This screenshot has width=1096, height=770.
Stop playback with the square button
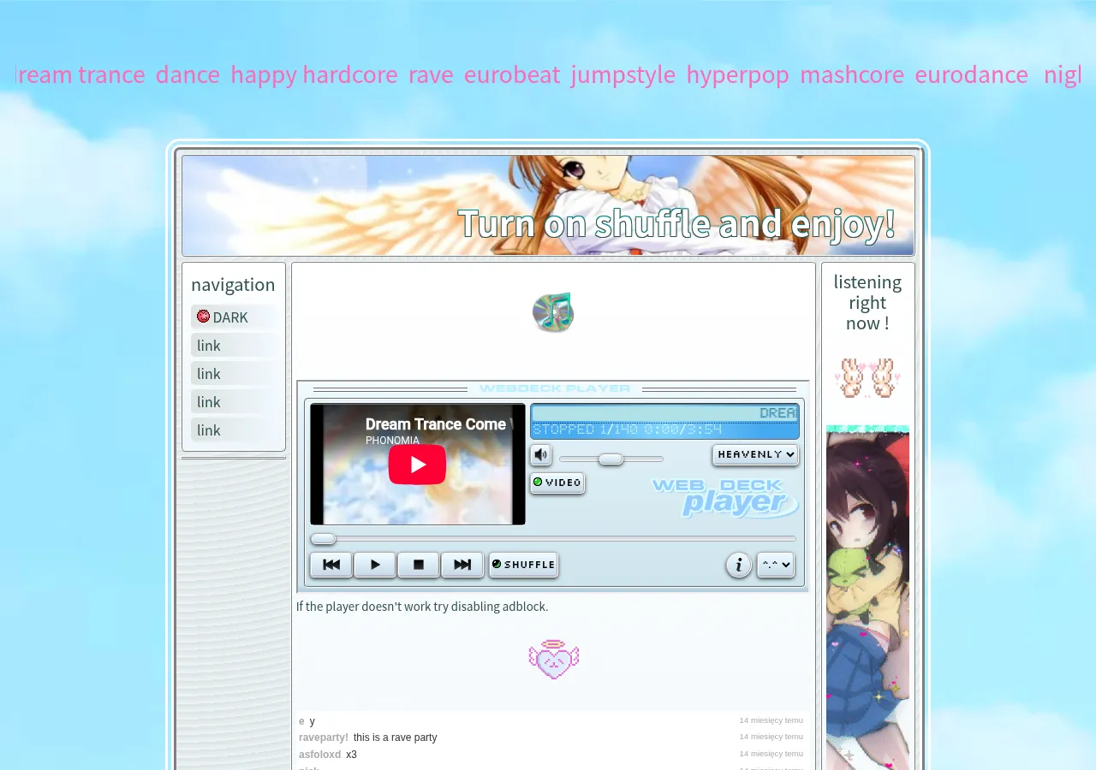click(x=419, y=565)
